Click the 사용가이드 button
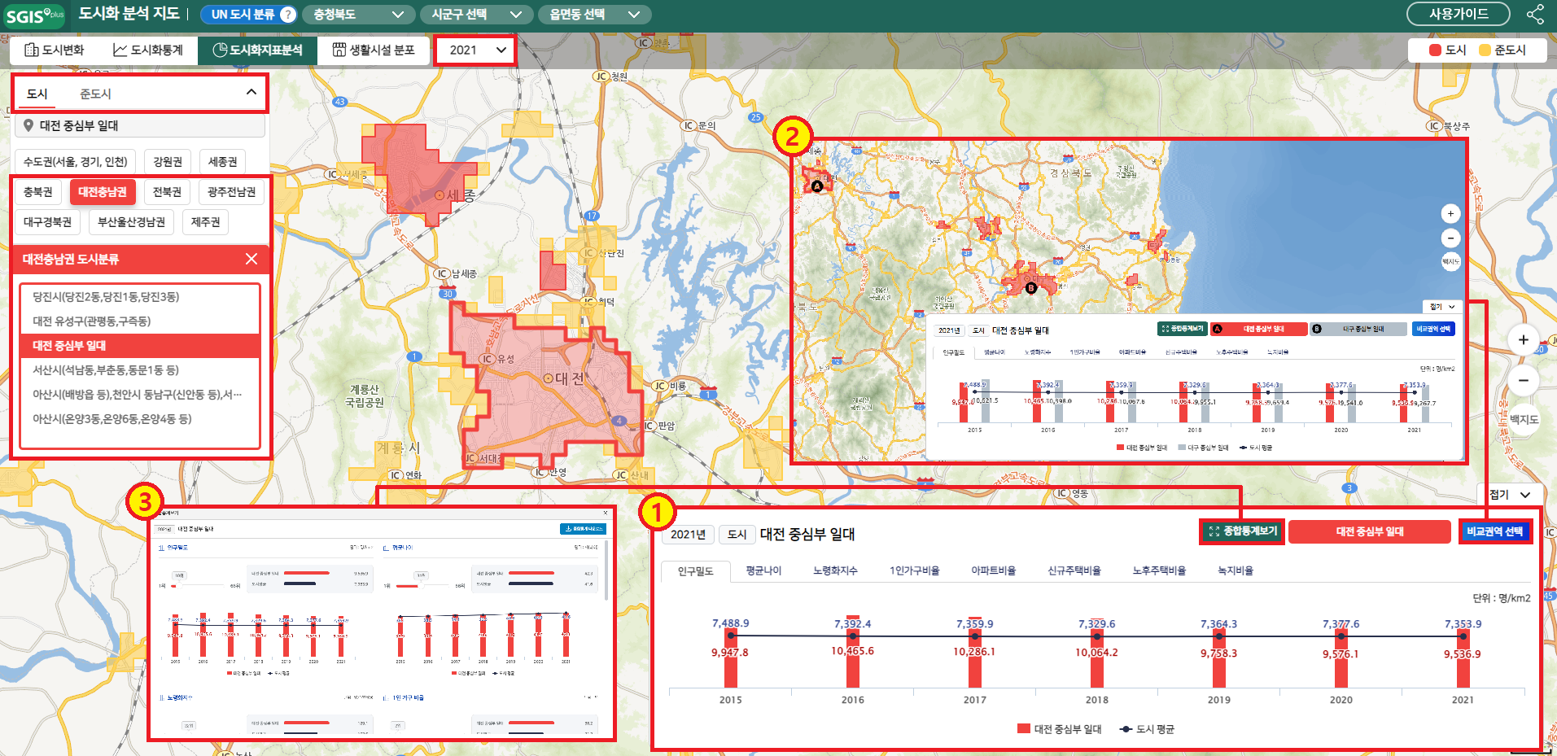The height and width of the screenshot is (756, 1557). coord(1459,14)
